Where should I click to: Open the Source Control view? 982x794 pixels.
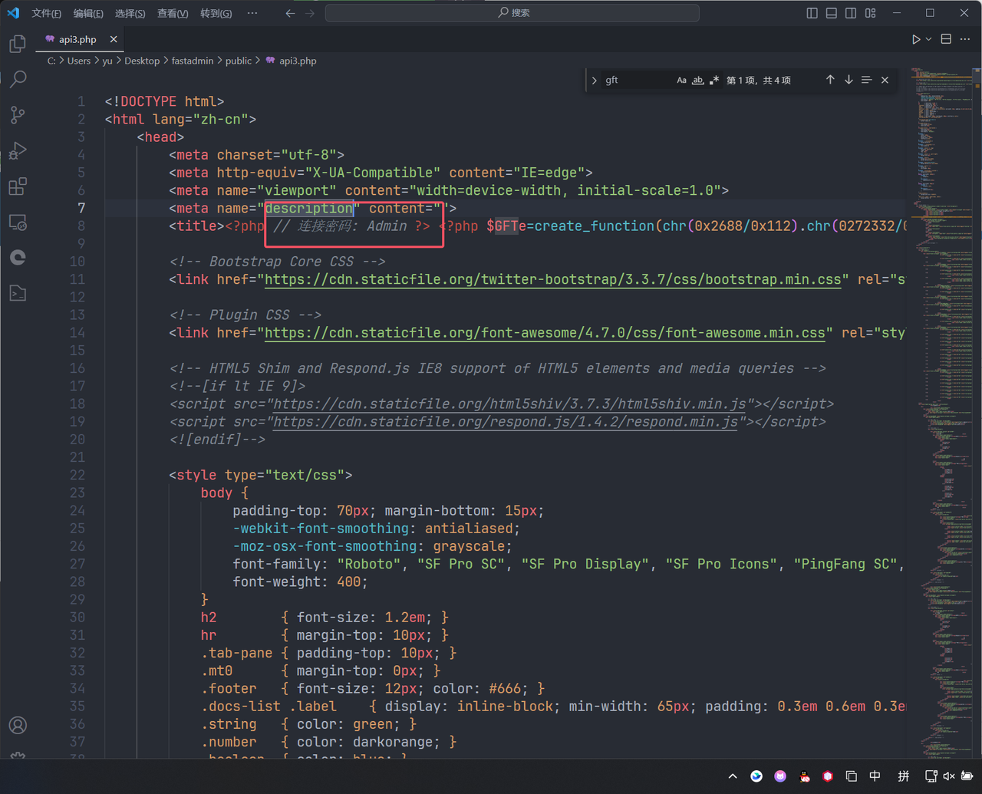click(18, 115)
